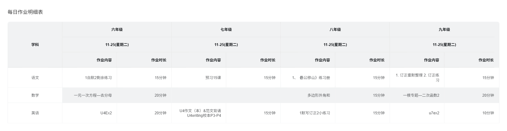The height and width of the screenshot is (131, 507).
Task: Click the 1自默2剩余练习 homework cell
Action: [98, 78]
